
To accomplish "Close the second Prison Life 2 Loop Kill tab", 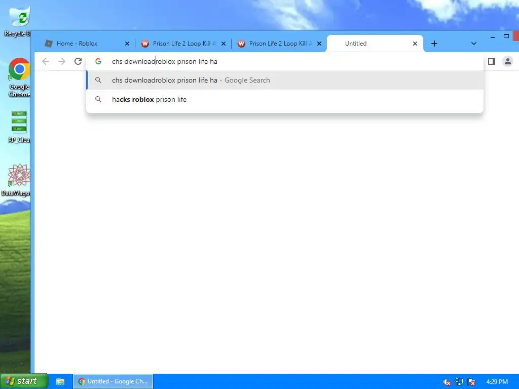I will 319,44.
